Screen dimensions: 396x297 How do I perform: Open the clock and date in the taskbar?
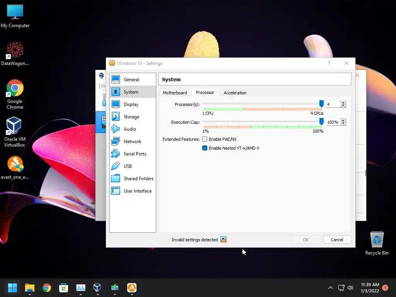(370, 288)
